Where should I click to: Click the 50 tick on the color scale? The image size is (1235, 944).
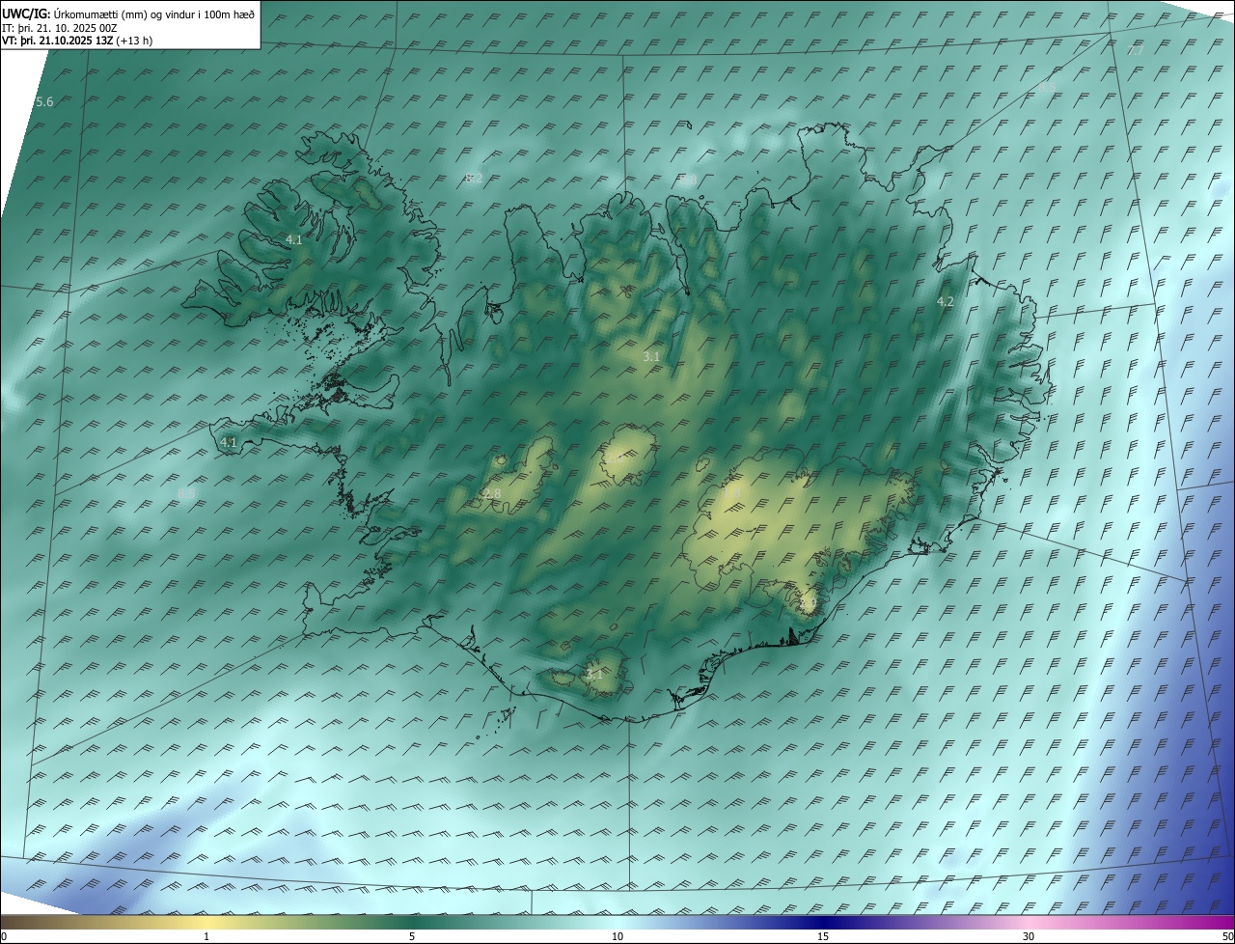(1227, 936)
